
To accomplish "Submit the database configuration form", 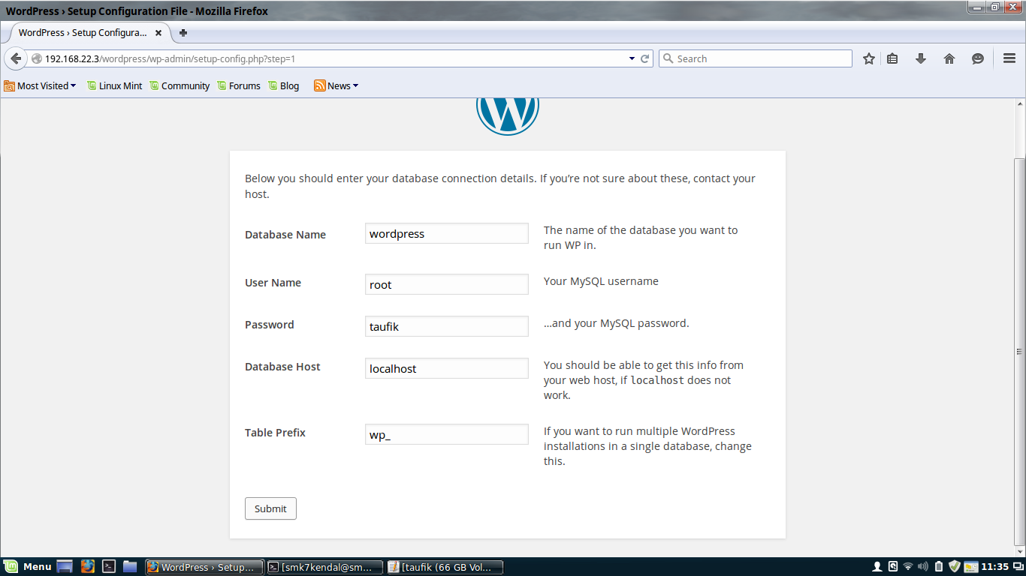I will click(x=270, y=508).
